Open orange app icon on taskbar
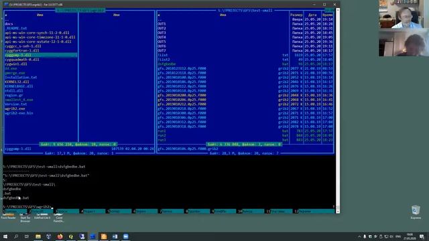The width and height of the screenshot is (429, 241). [x=104, y=236]
